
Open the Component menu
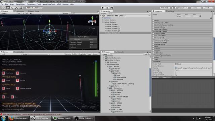pos(31,4)
